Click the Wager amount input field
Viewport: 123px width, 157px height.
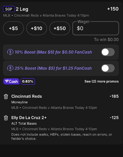[96, 28]
